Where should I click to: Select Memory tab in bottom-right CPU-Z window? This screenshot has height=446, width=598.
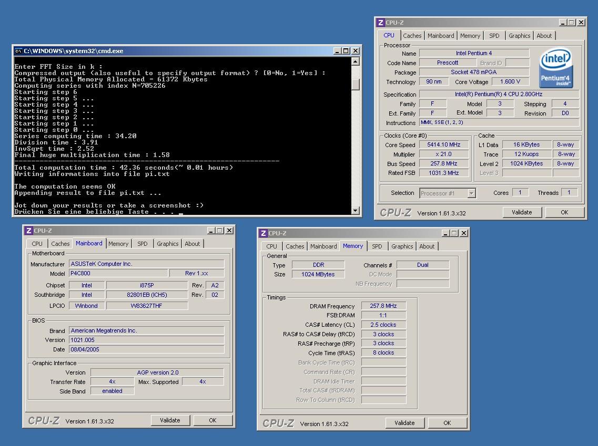click(353, 246)
